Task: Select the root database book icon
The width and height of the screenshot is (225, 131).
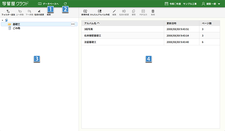Action: coord(6,20)
